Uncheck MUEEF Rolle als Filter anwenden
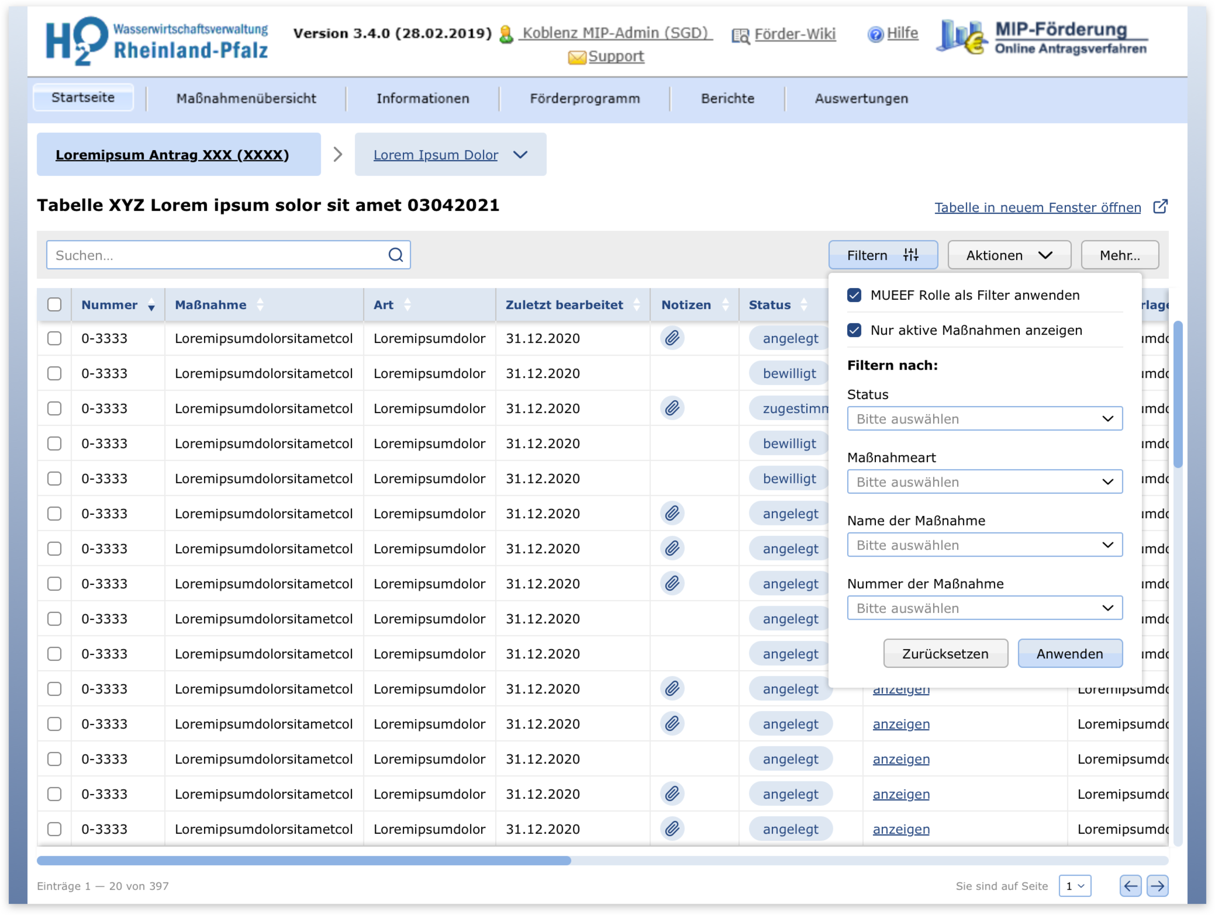Viewport: 1215px width, 915px height. point(854,295)
